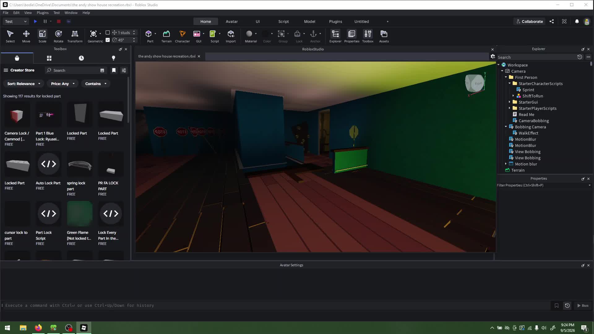This screenshot has height=334, width=594.
Task: Select the Camera Lock / Cammod thumbnail
Action: click(x=17, y=115)
